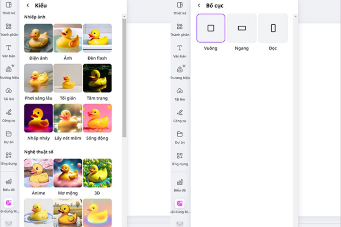341x227 pixels.
Task: Open Công cụ icon beside the Bố cục panel
Action: [x=180, y=113]
